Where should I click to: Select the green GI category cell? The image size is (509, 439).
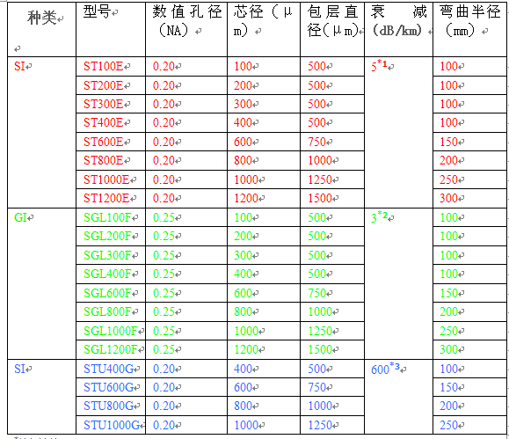(41, 283)
